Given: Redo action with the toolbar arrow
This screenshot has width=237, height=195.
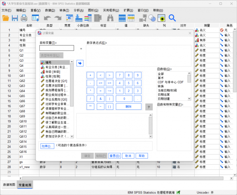Looking at the screenshot, I should point(58,18).
